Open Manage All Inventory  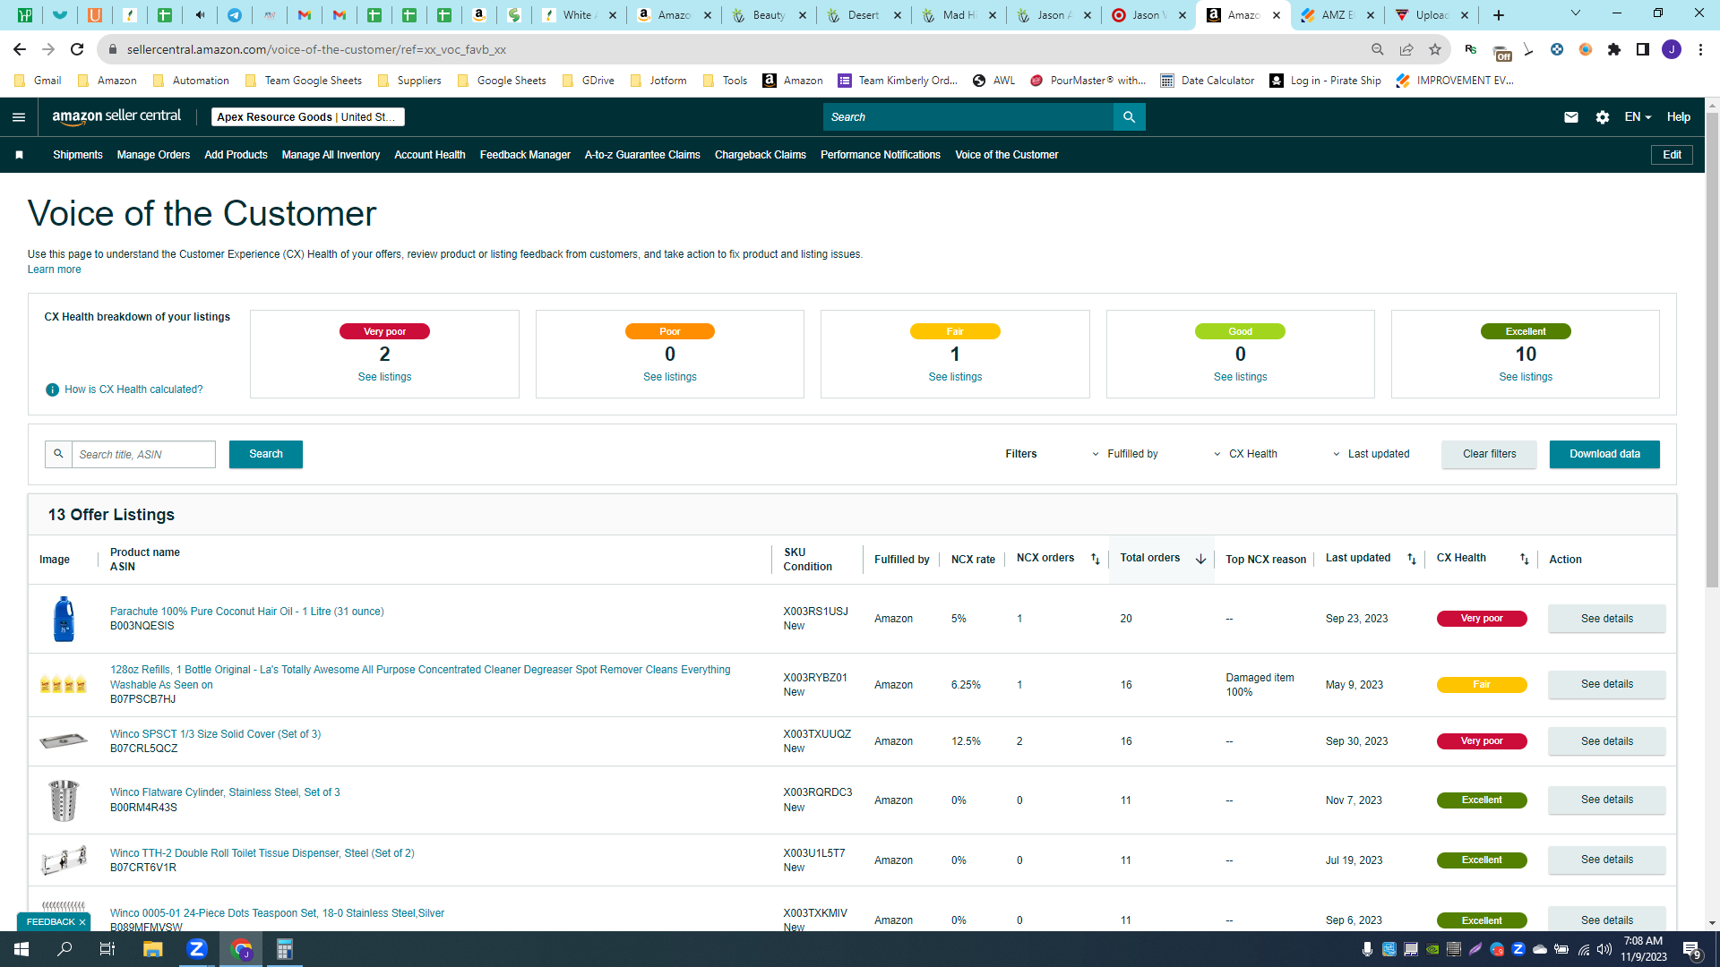point(331,155)
